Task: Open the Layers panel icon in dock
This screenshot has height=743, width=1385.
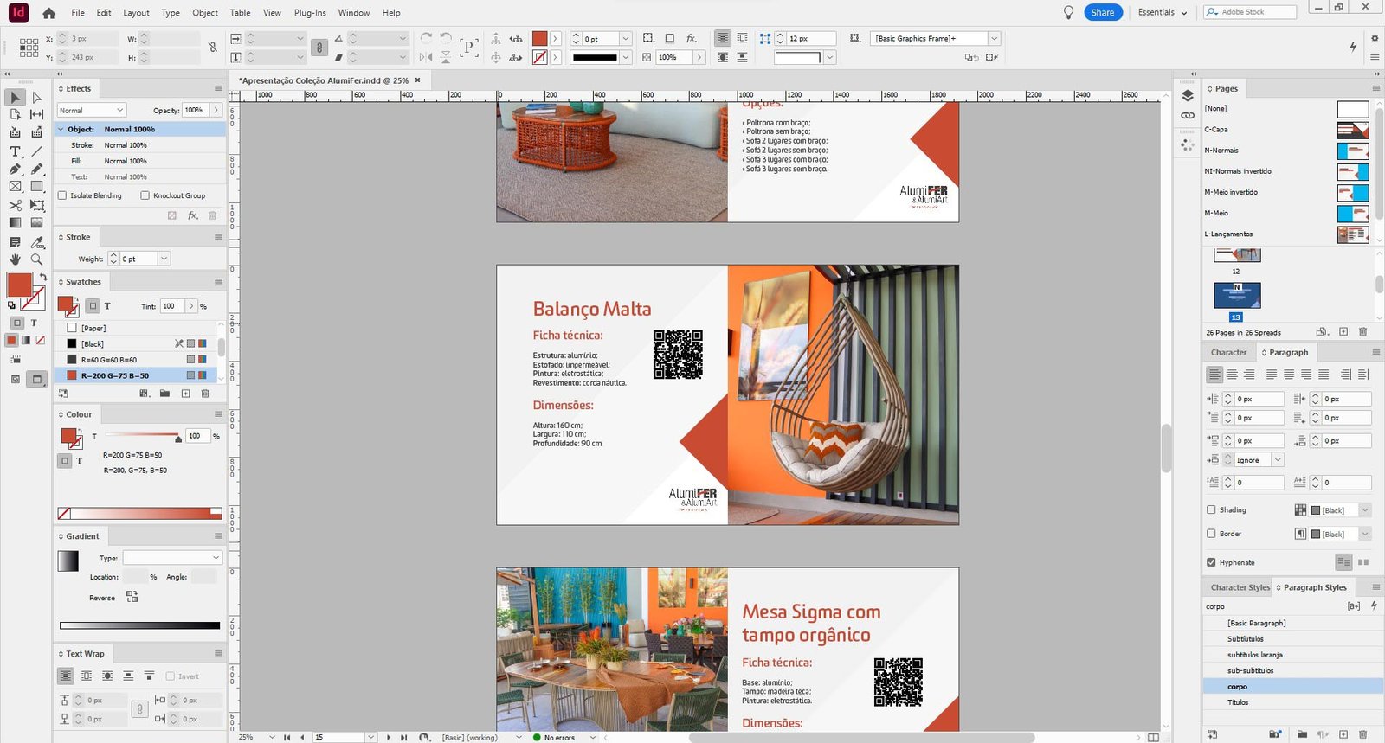Action: click(1188, 95)
